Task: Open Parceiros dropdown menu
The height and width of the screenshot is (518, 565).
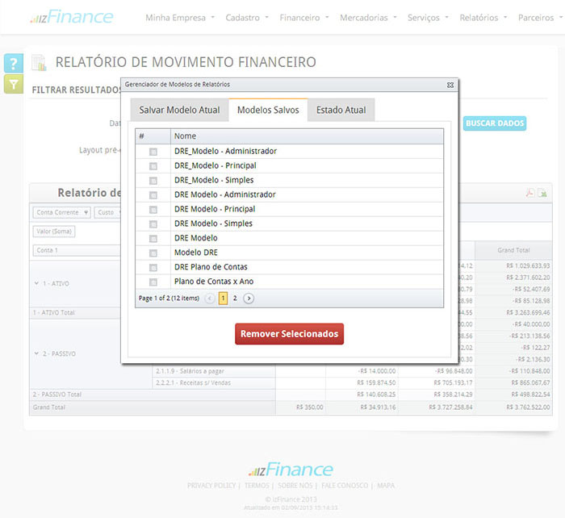Action: pyautogui.click(x=540, y=18)
